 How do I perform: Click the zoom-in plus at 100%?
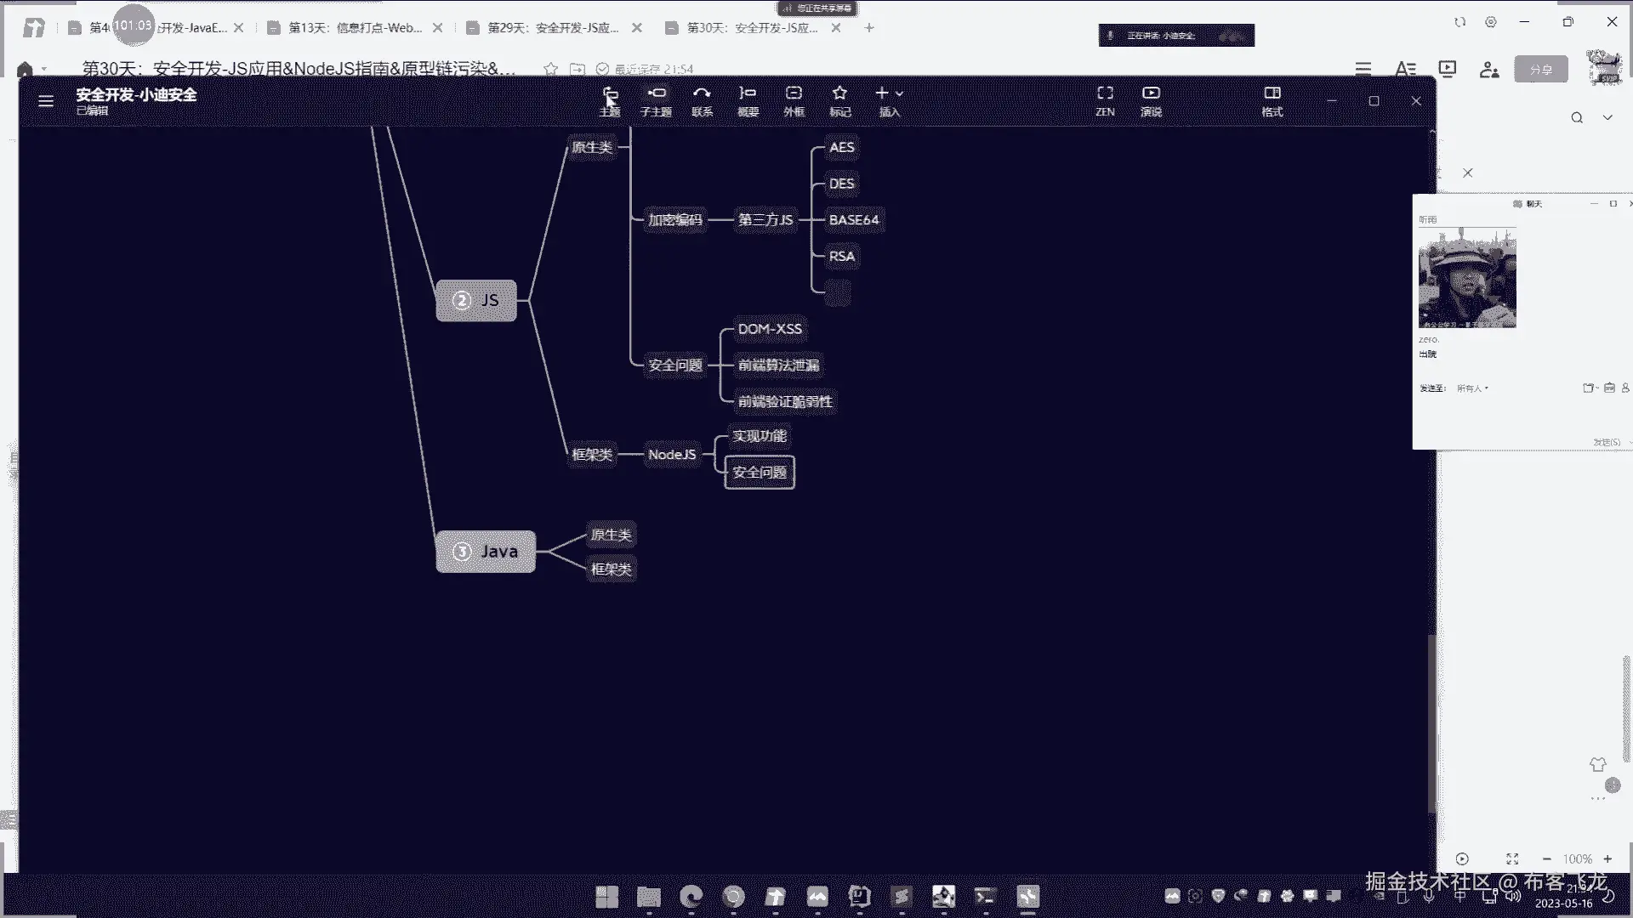pyautogui.click(x=1607, y=859)
